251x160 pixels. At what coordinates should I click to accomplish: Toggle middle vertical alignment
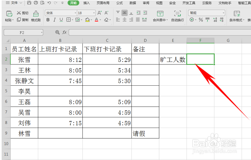[x=124, y=13]
